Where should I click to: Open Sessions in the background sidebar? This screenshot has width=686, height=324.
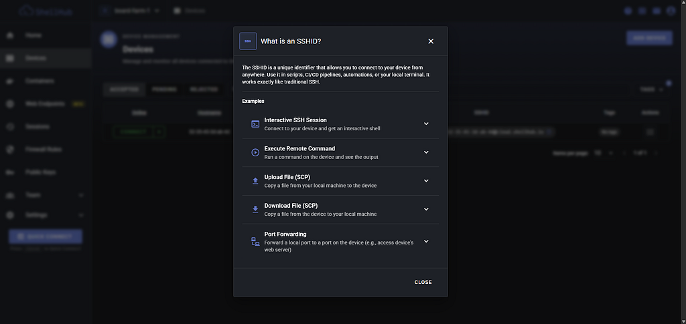[x=46, y=126]
